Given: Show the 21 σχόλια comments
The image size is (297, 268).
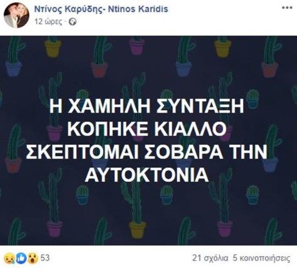Looking at the screenshot, I should (x=210, y=259).
